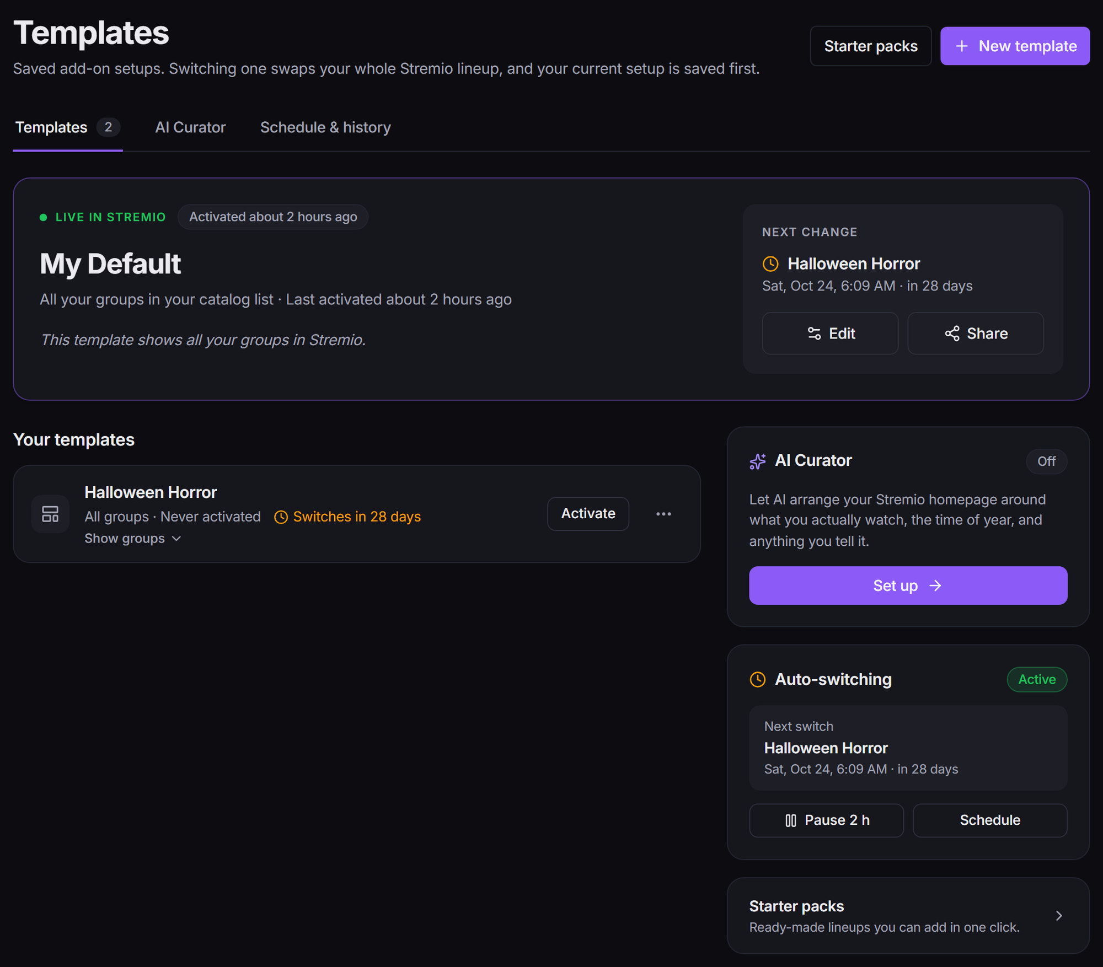Click the Halloween Horror template name in list

click(151, 492)
